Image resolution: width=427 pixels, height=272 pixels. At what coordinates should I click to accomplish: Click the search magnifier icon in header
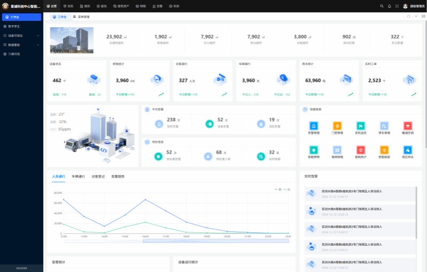click(x=382, y=6)
